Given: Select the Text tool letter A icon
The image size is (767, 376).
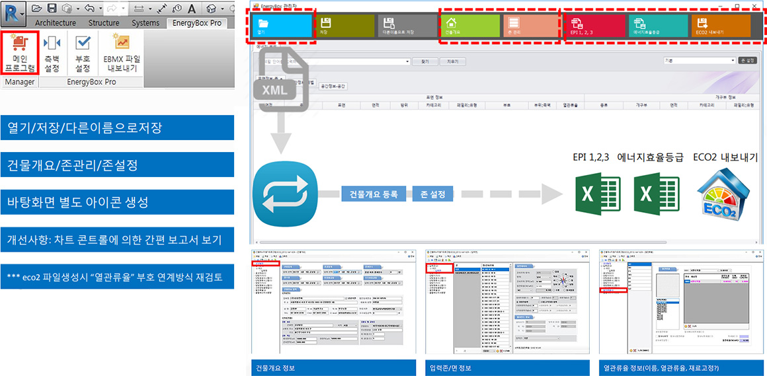Looking at the screenshot, I should 192,8.
